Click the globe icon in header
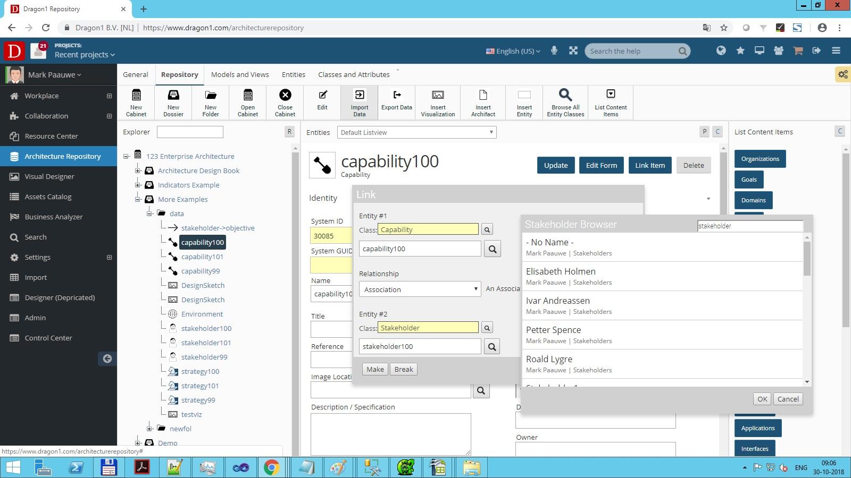Viewport: 851px width, 478px height. pos(721,50)
